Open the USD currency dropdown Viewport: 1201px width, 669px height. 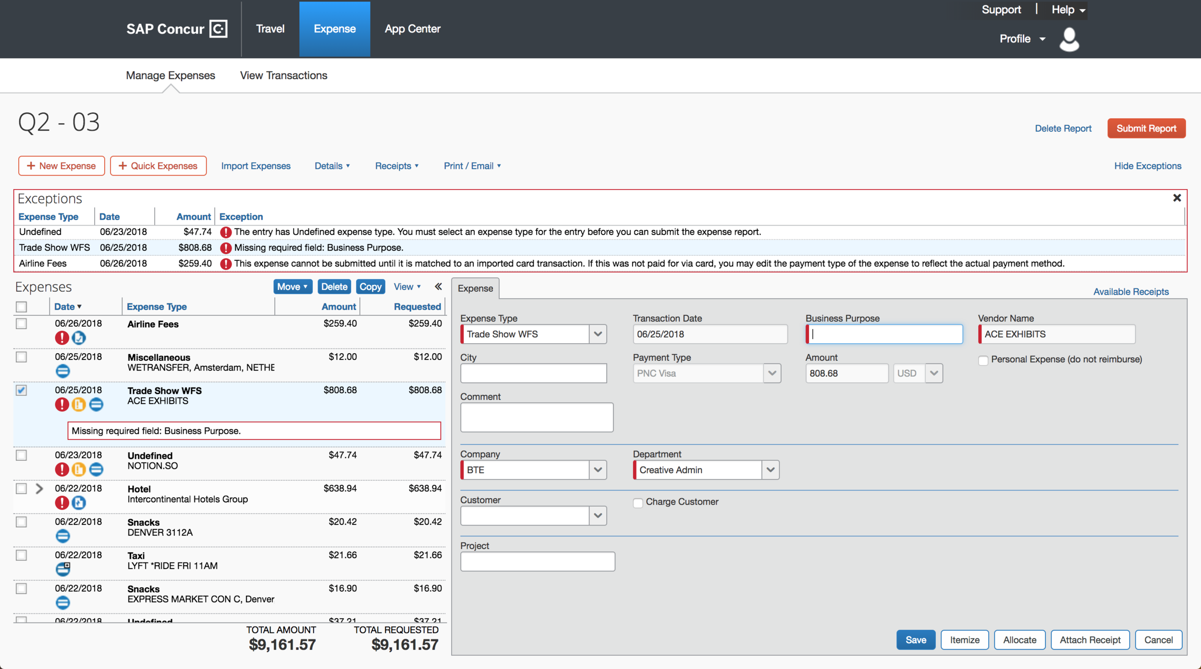933,373
